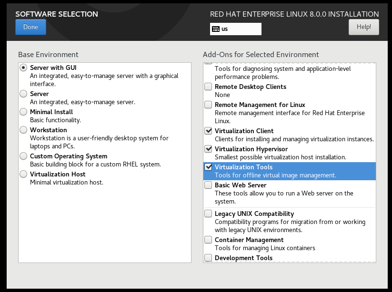Select the Server base environment

[x=23, y=94]
